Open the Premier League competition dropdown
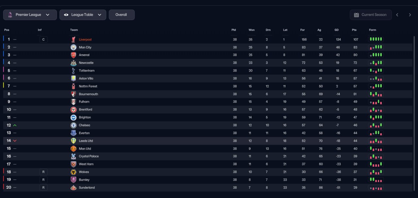The image size is (418, 198). point(30,15)
